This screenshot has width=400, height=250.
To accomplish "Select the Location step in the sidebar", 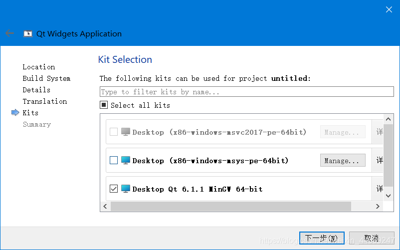I will [39, 67].
